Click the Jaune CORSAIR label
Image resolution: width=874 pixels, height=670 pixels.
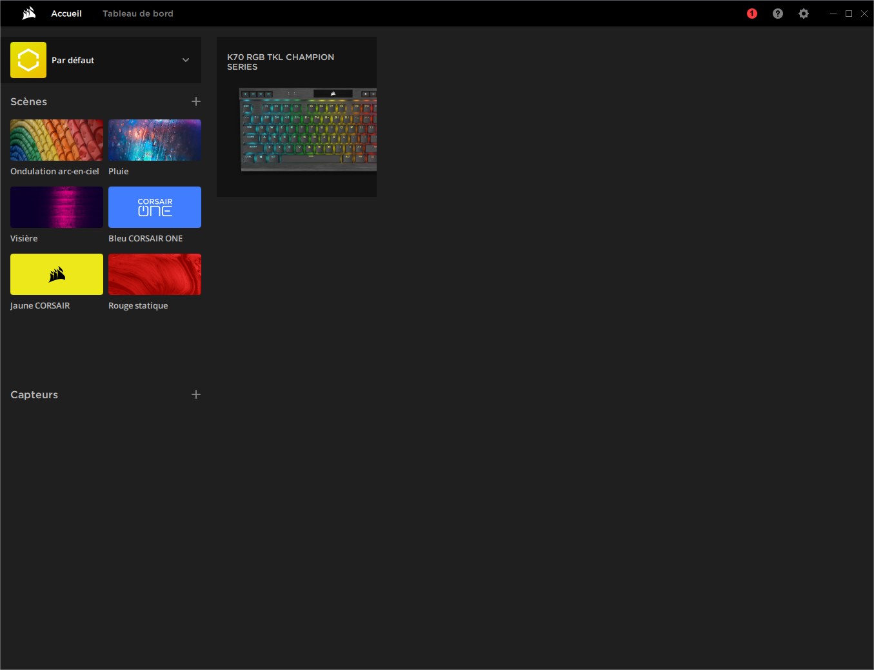(40, 305)
